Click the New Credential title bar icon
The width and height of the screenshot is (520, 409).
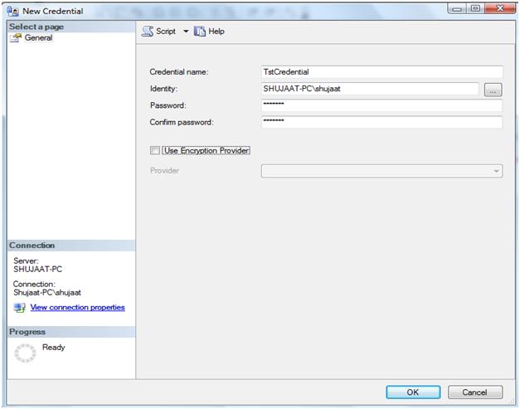tap(12, 11)
